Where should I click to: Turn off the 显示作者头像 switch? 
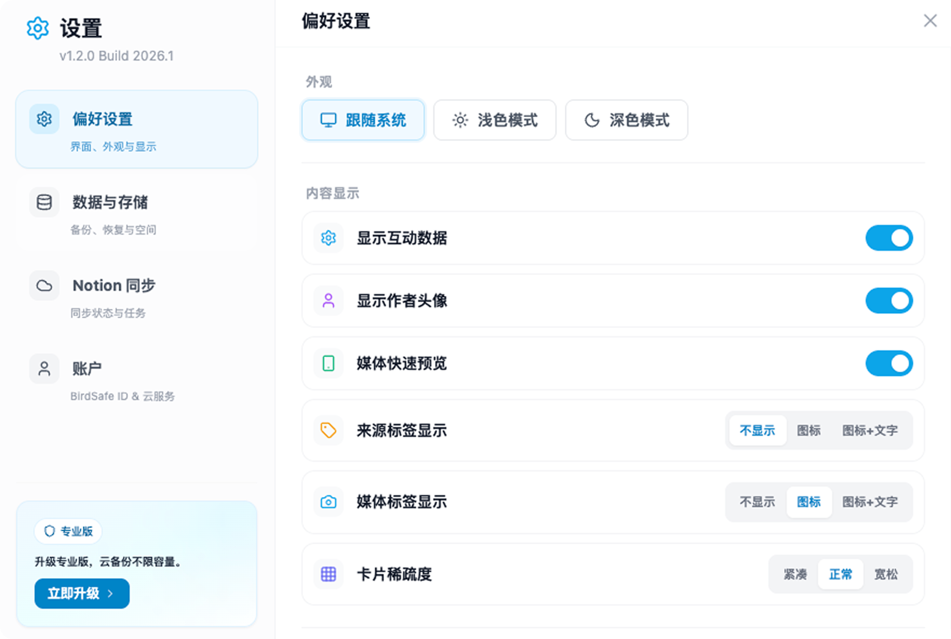click(889, 301)
